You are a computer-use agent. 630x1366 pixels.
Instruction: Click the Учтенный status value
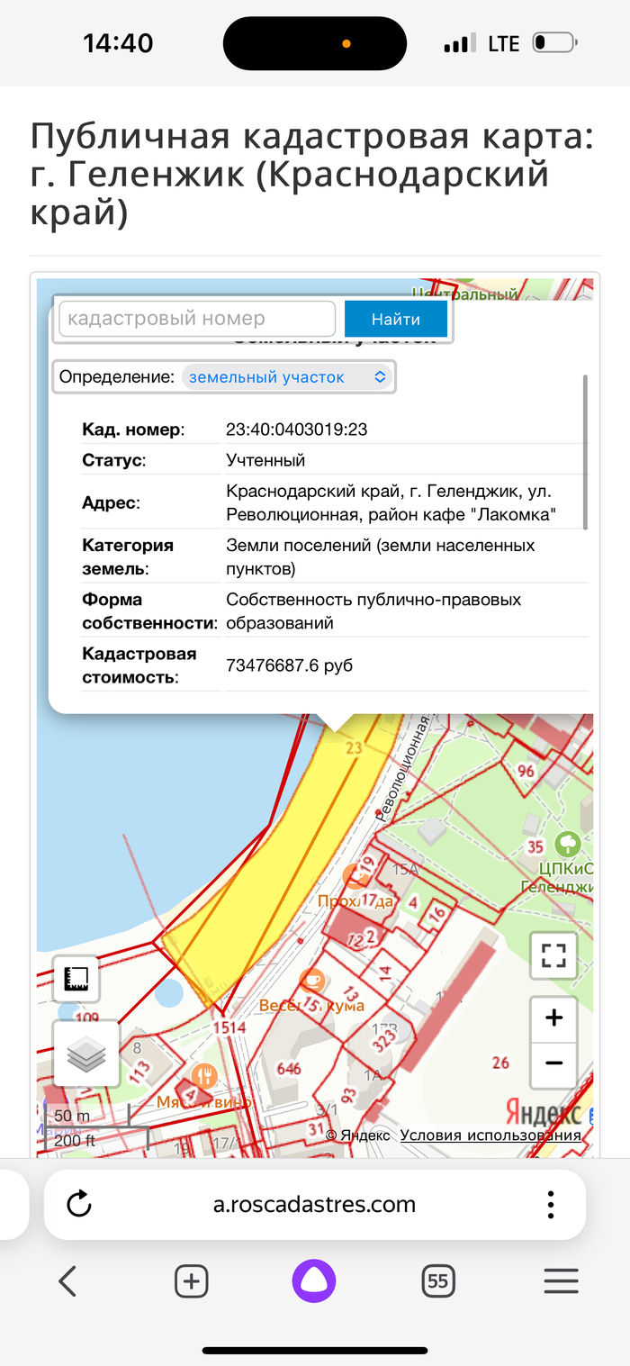click(265, 460)
